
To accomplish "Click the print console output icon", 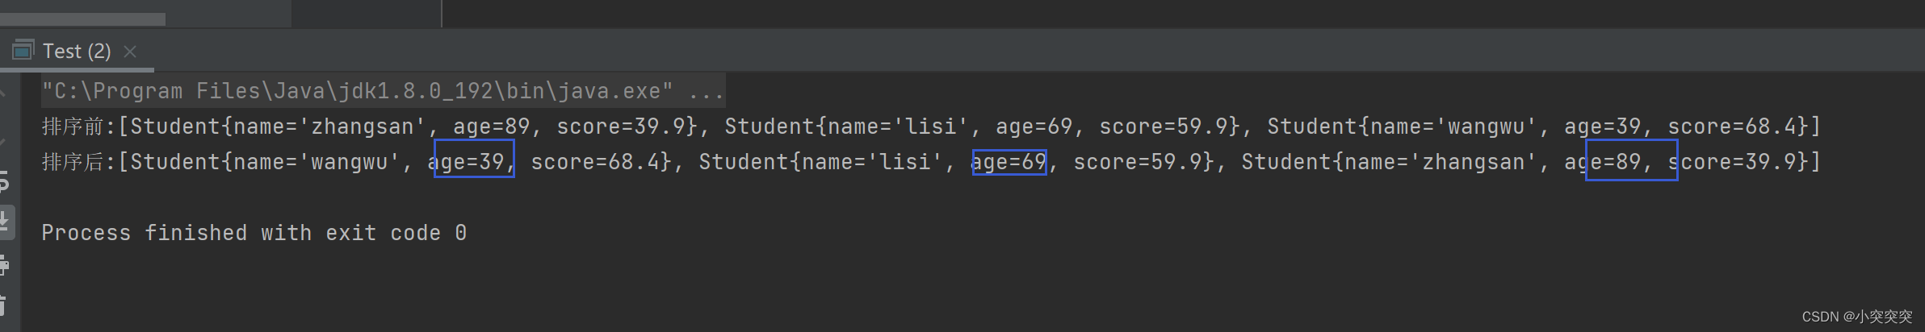I will click(3, 264).
